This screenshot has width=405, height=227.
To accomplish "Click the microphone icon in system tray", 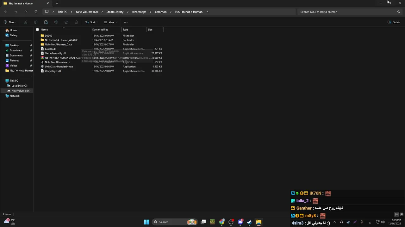I will 362,222.
